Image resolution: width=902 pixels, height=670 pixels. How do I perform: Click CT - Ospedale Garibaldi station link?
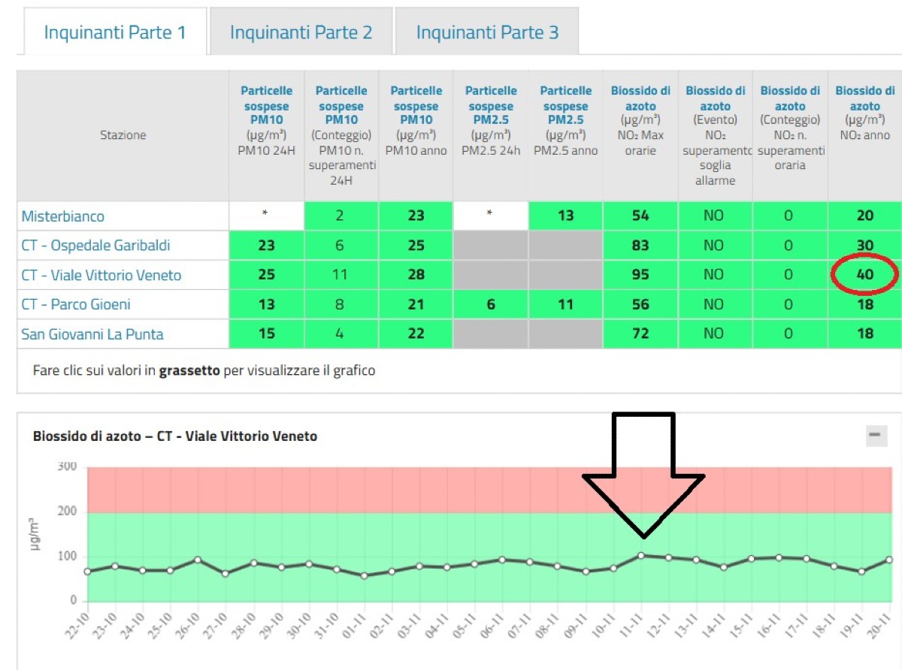[x=95, y=246]
